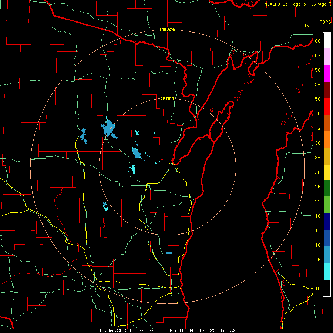This screenshot has width=333, height=333.
Task: Click the "66" legend value
Action: [x=318, y=41]
